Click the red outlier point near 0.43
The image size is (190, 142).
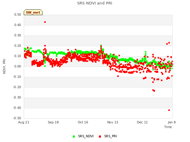tap(45, 22)
